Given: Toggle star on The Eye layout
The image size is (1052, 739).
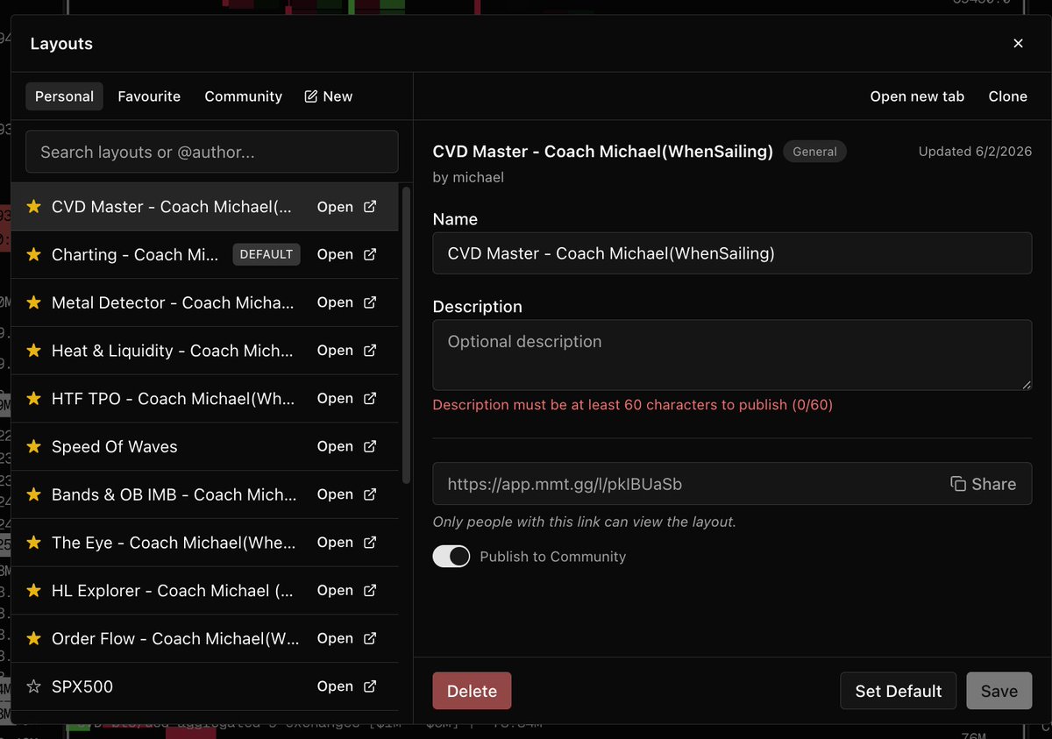Looking at the screenshot, I should (x=33, y=543).
